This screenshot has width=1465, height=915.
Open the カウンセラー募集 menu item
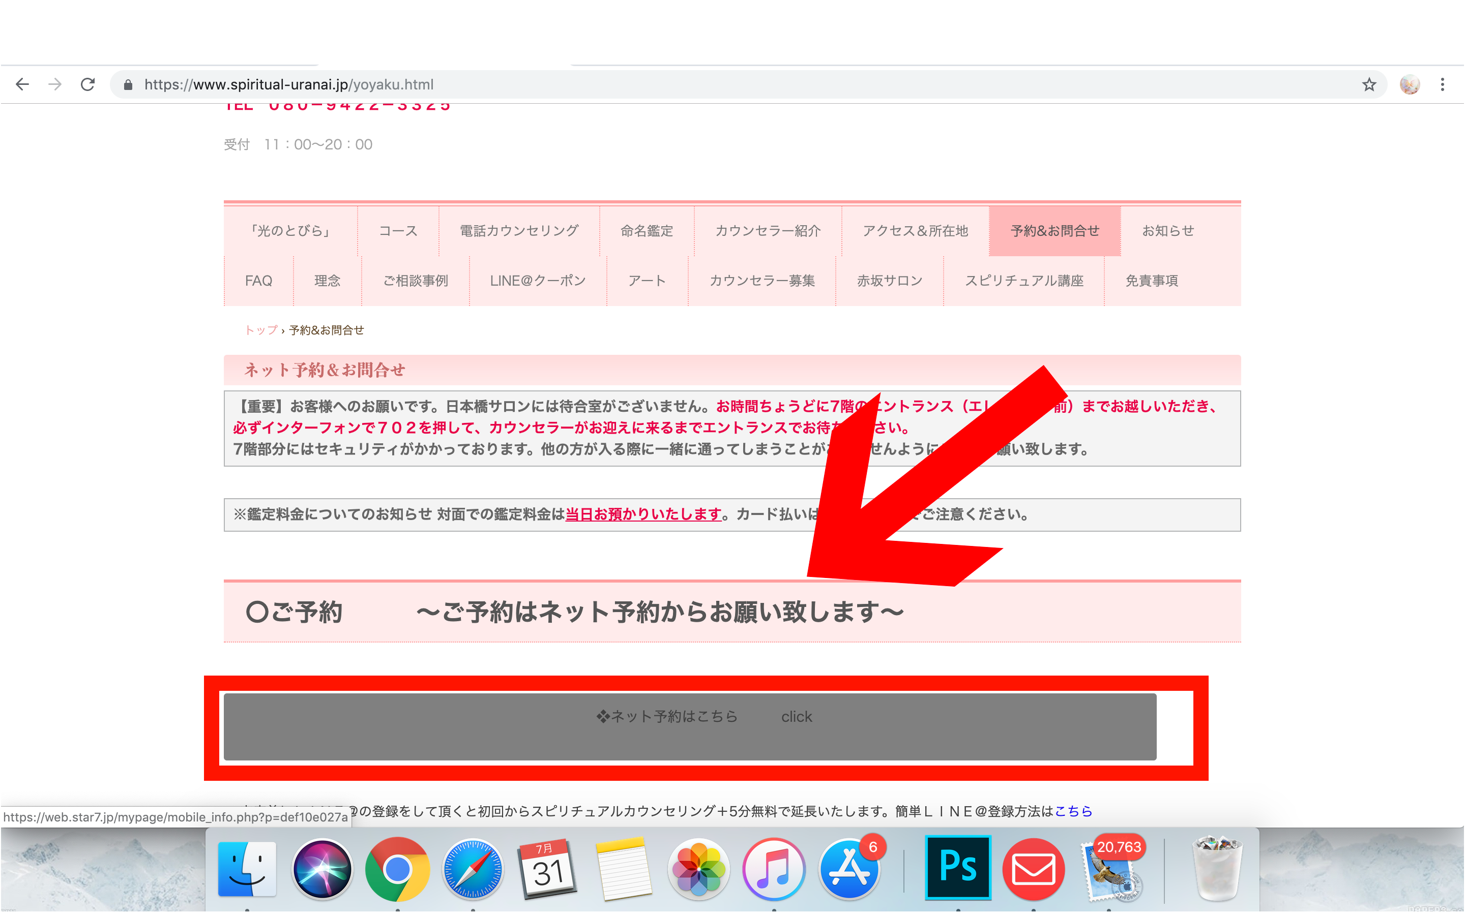coord(762,282)
